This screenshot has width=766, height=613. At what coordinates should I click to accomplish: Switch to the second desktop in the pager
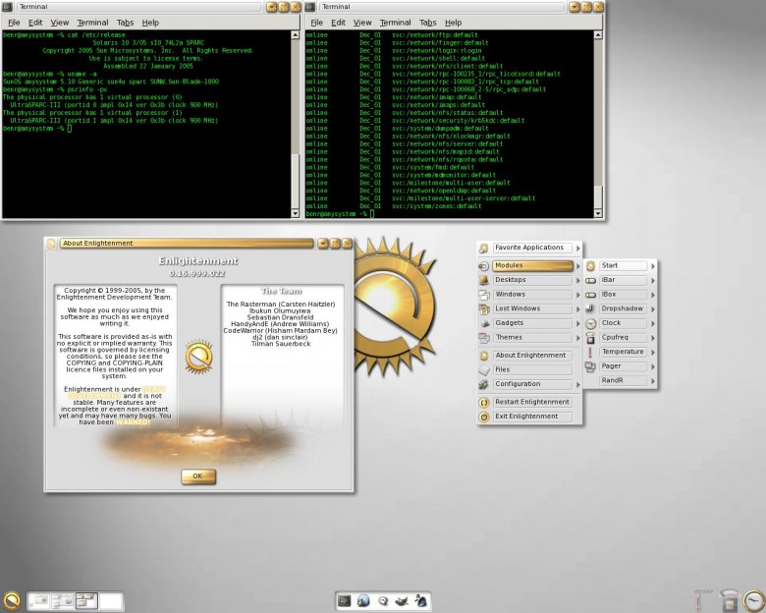tap(62, 601)
